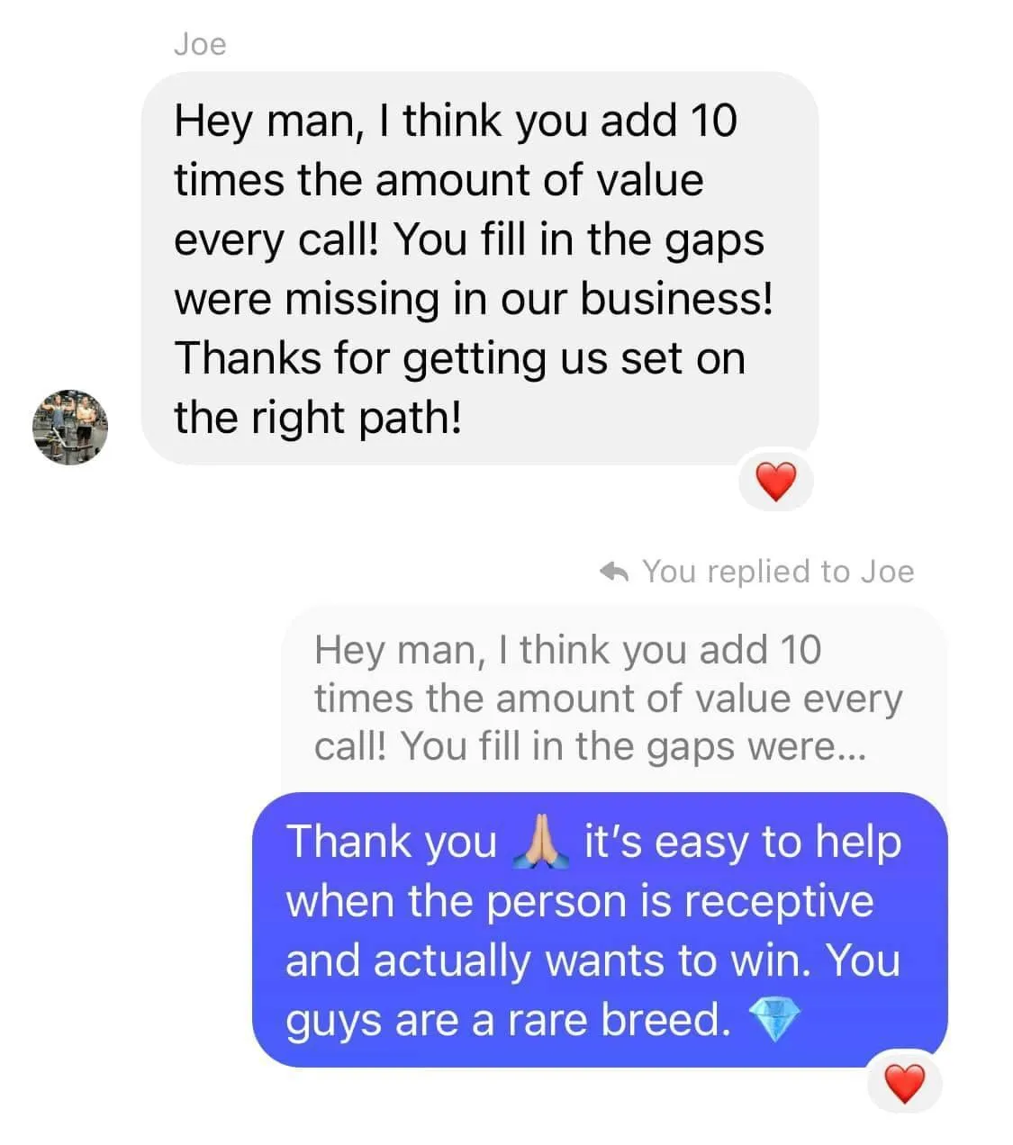Viewport: 1013px width, 1145px height.
Task: Click "Thanks for getting us set on" line
Action: 459,358
